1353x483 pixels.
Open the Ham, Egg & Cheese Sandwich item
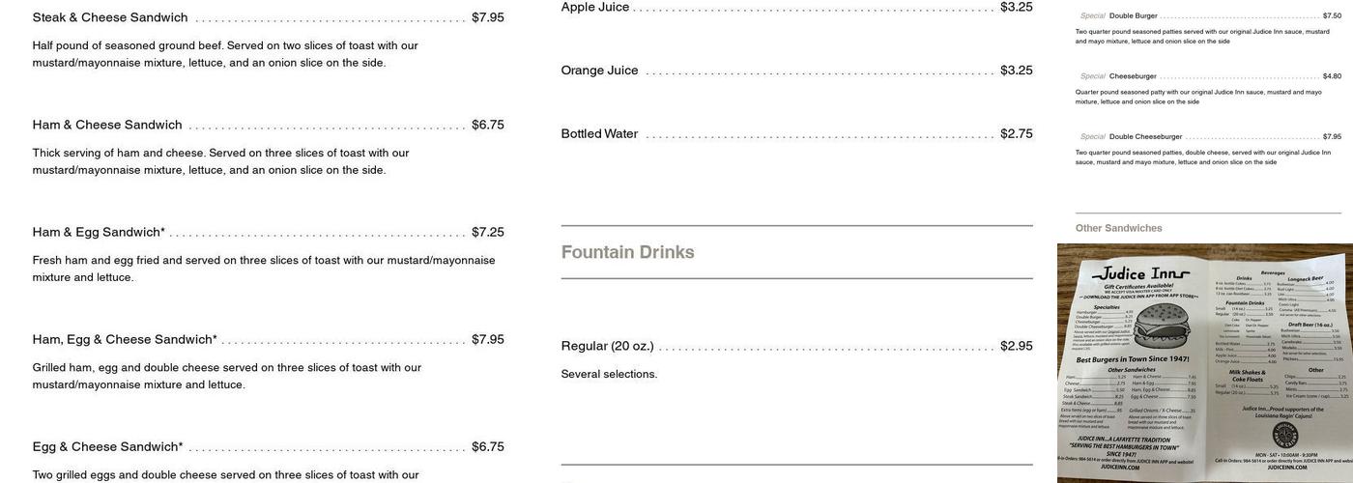tap(125, 339)
